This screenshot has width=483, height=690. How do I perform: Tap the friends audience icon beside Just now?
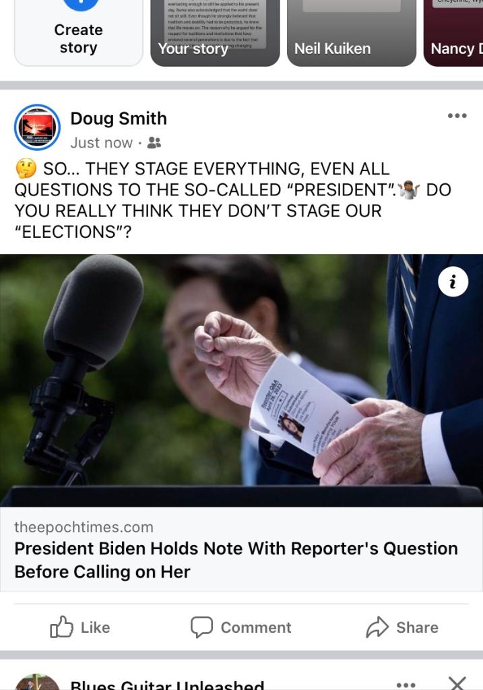pos(154,143)
